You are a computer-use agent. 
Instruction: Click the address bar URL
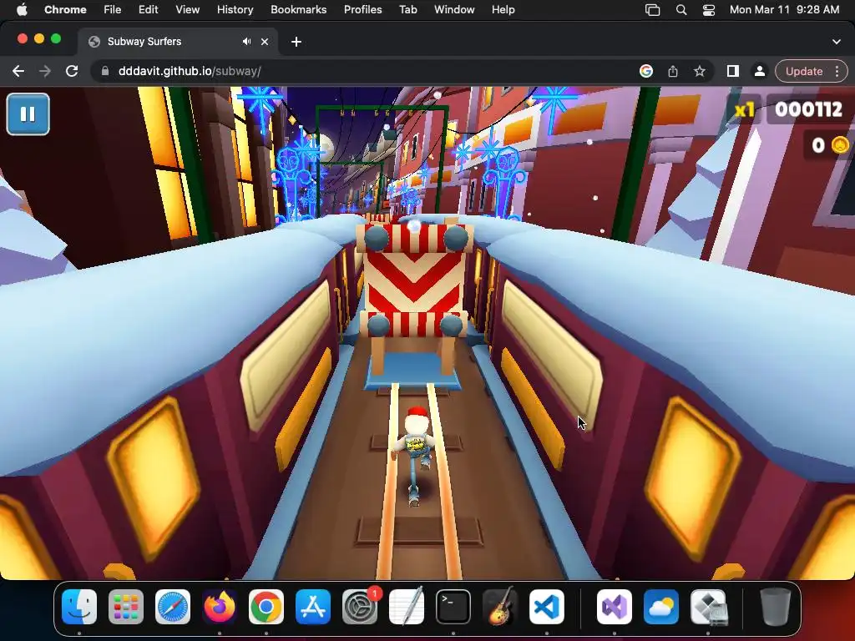click(190, 72)
